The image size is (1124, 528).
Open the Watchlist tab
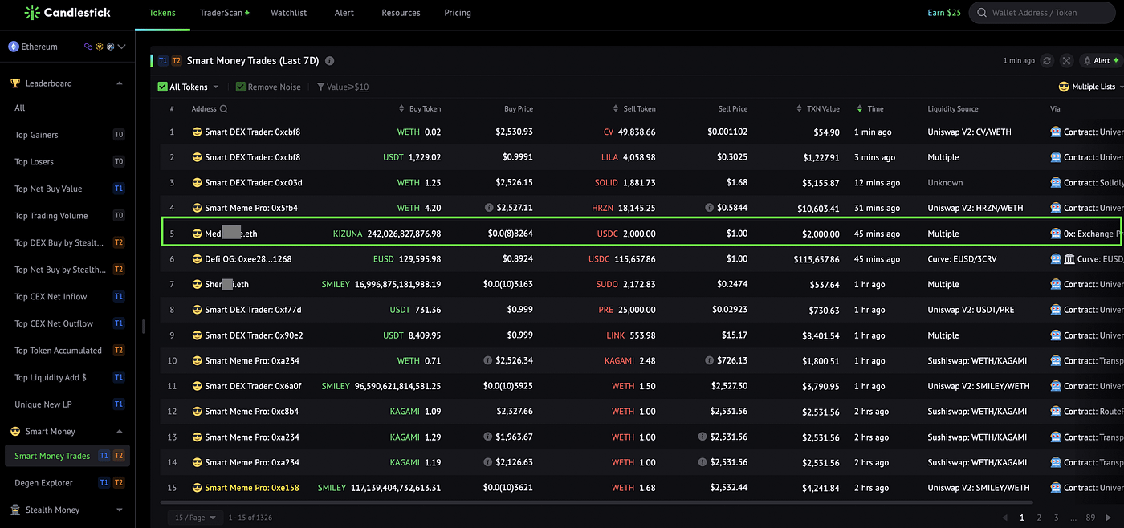tap(289, 13)
